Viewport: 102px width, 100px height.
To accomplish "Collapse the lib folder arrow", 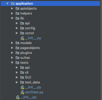I will 12,18.
